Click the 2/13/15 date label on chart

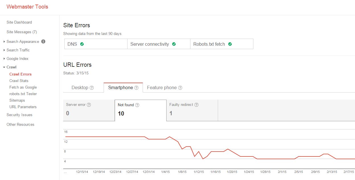point(332,172)
